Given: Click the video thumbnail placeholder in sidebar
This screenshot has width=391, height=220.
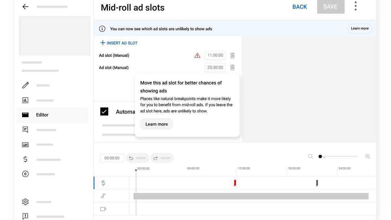Looking at the screenshot, I should (54, 36).
